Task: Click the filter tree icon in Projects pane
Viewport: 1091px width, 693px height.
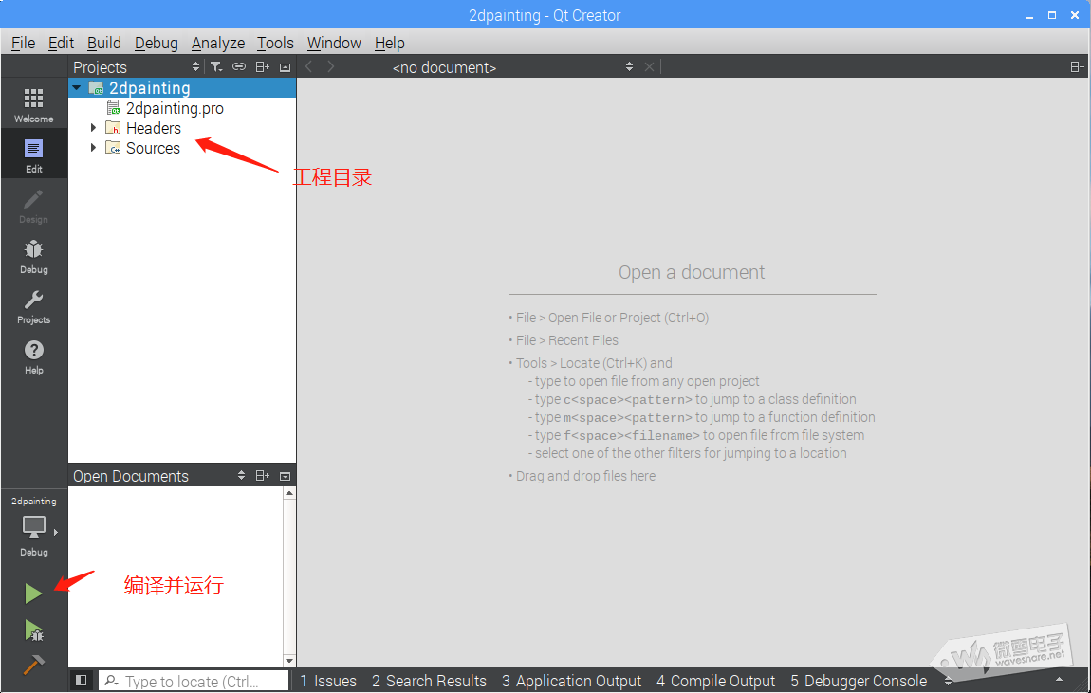Action: pyautogui.click(x=216, y=67)
